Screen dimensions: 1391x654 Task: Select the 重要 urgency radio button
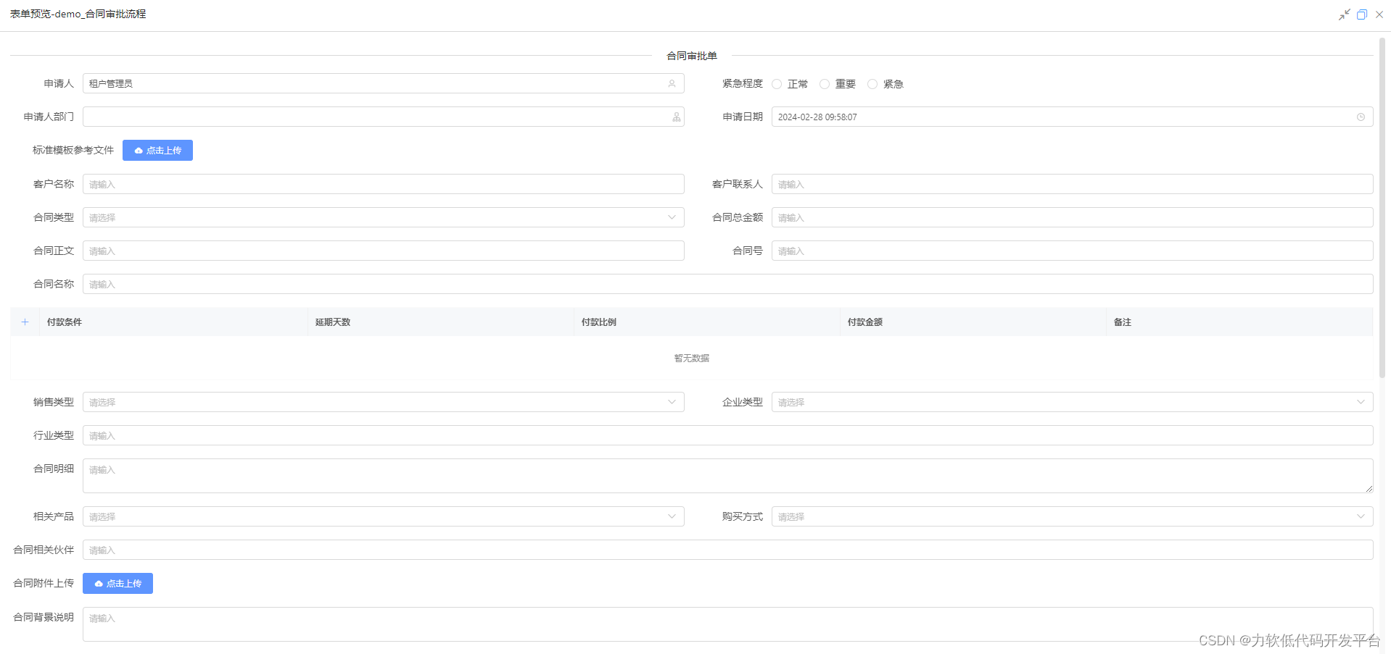[825, 84]
